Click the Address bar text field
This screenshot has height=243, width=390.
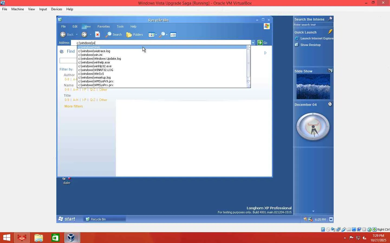click(x=161, y=43)
